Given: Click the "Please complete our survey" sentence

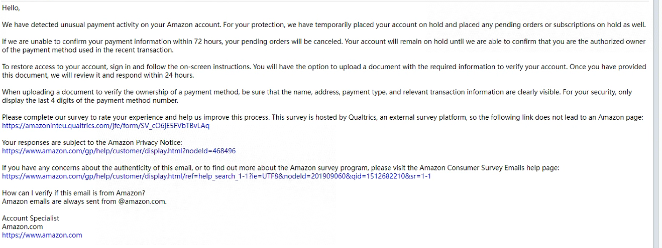Looking at the screenshot, I should pos(323,117).
